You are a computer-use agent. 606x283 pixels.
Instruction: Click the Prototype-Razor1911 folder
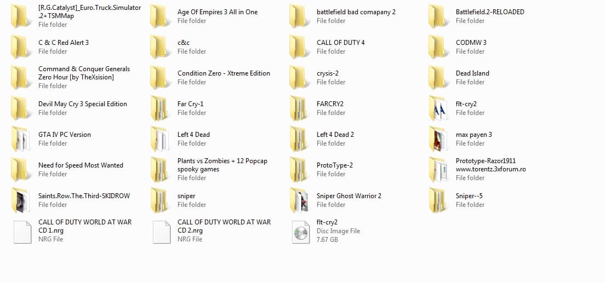pyautogui.click(x=485, y=161)
